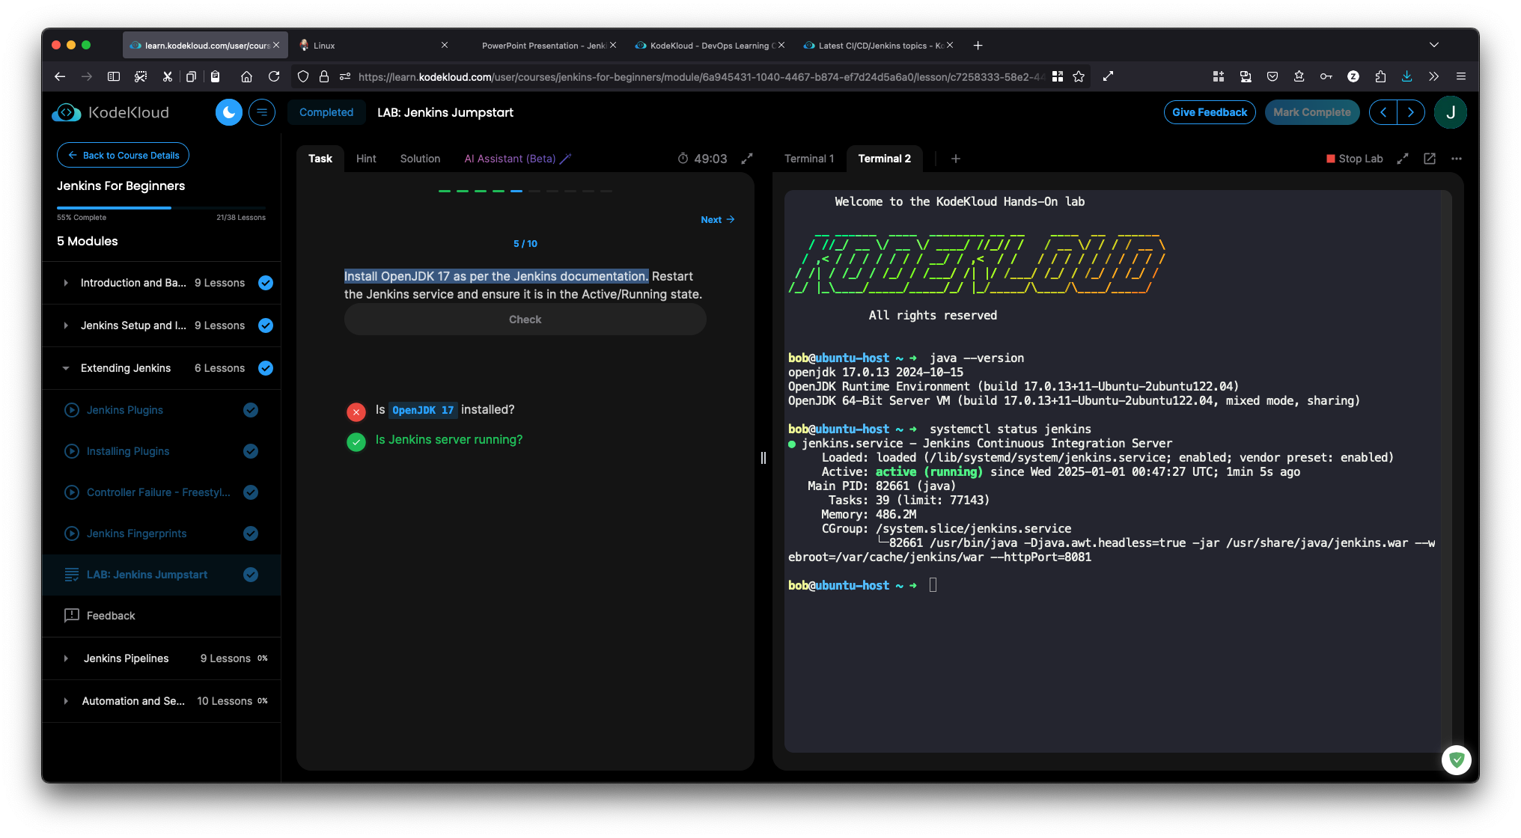Go to next lesson arrow
Viewport: 1521px width, 838px height.
tap(1411, 112)
